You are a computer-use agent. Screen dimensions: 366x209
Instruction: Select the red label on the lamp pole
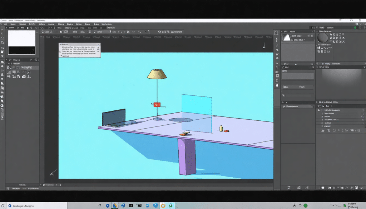coord(157,105)
